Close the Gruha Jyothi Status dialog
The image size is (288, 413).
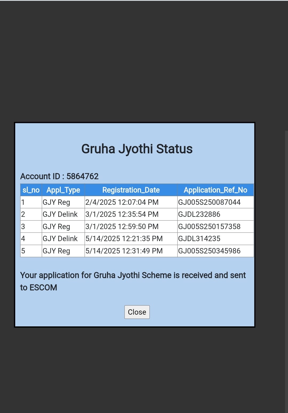pos(137,312)
